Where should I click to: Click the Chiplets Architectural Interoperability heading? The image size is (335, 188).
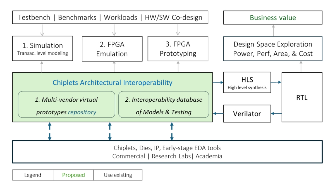[113, 82]
